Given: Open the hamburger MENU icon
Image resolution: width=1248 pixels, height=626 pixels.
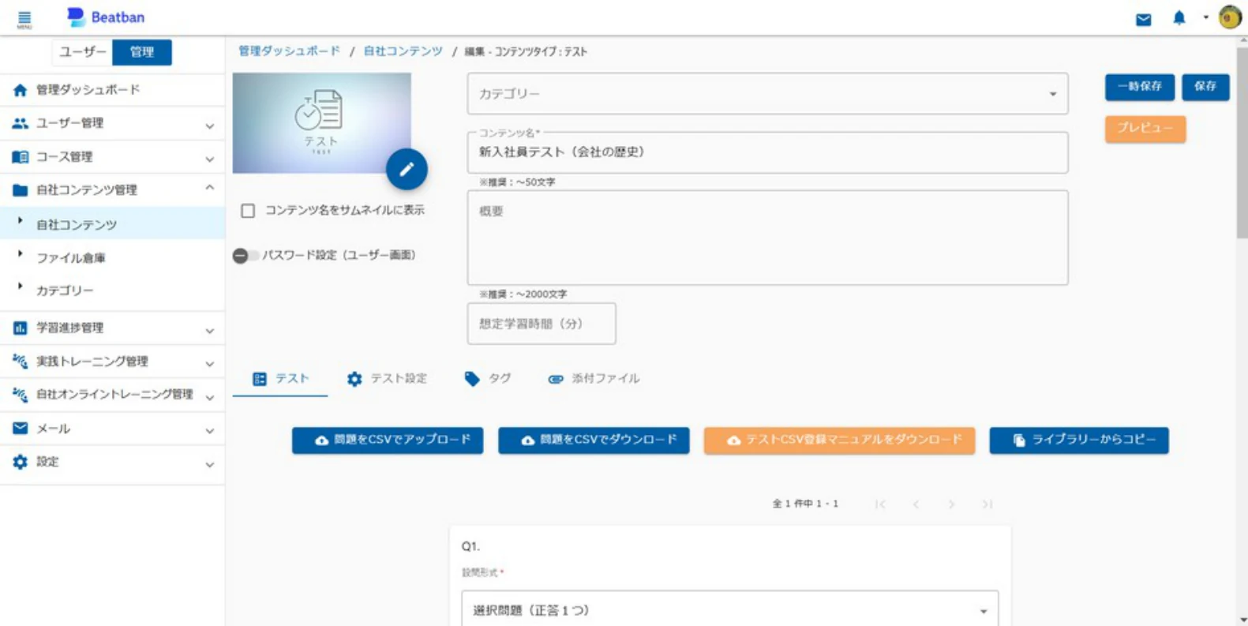Looking at the screenshot, I should pyautogui.click(x=24, y=19).
